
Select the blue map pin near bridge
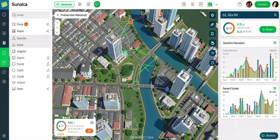pos(167,89)
